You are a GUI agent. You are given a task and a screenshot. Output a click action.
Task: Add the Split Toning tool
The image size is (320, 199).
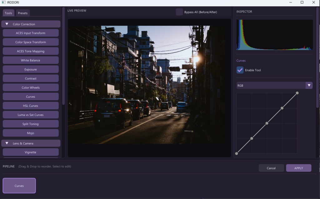(x=31, y=124)
